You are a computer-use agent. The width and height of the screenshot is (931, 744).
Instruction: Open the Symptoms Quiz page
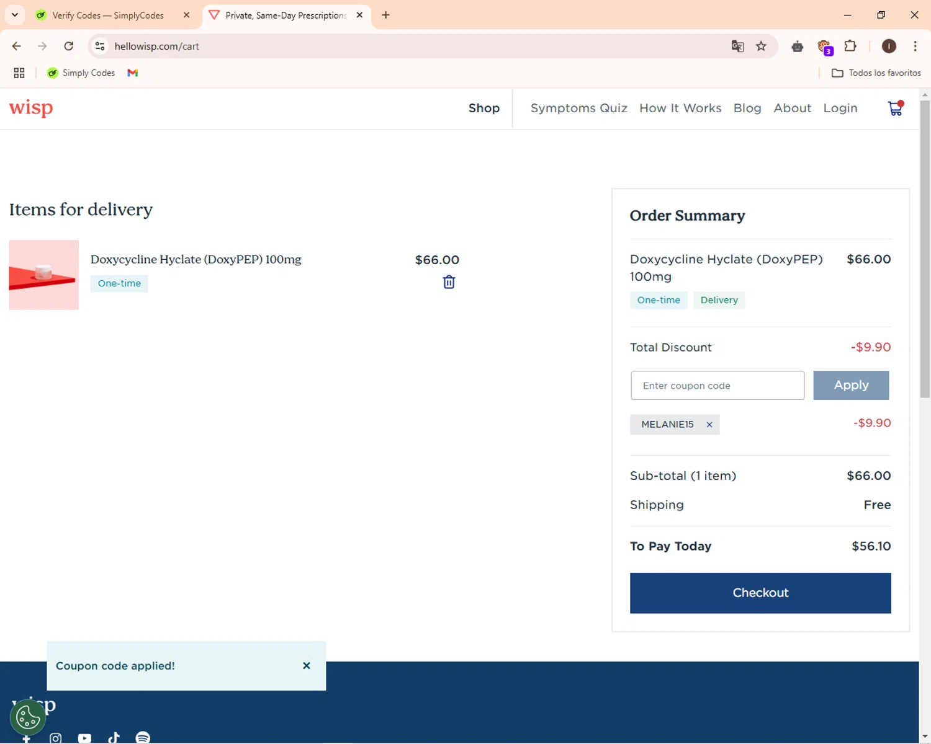point(578,108)
